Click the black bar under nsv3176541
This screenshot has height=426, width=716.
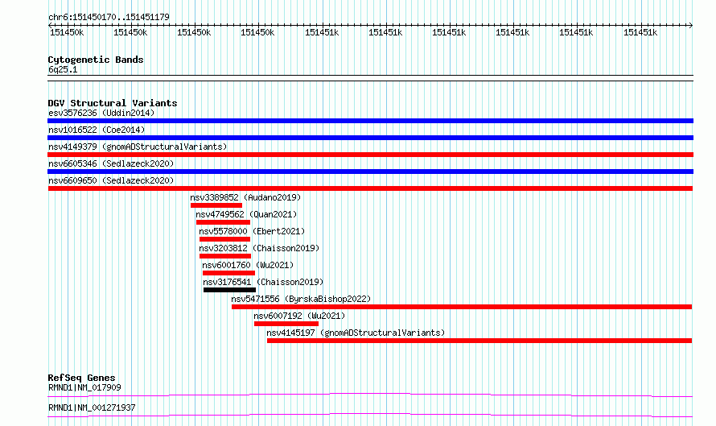pos(230,290)
